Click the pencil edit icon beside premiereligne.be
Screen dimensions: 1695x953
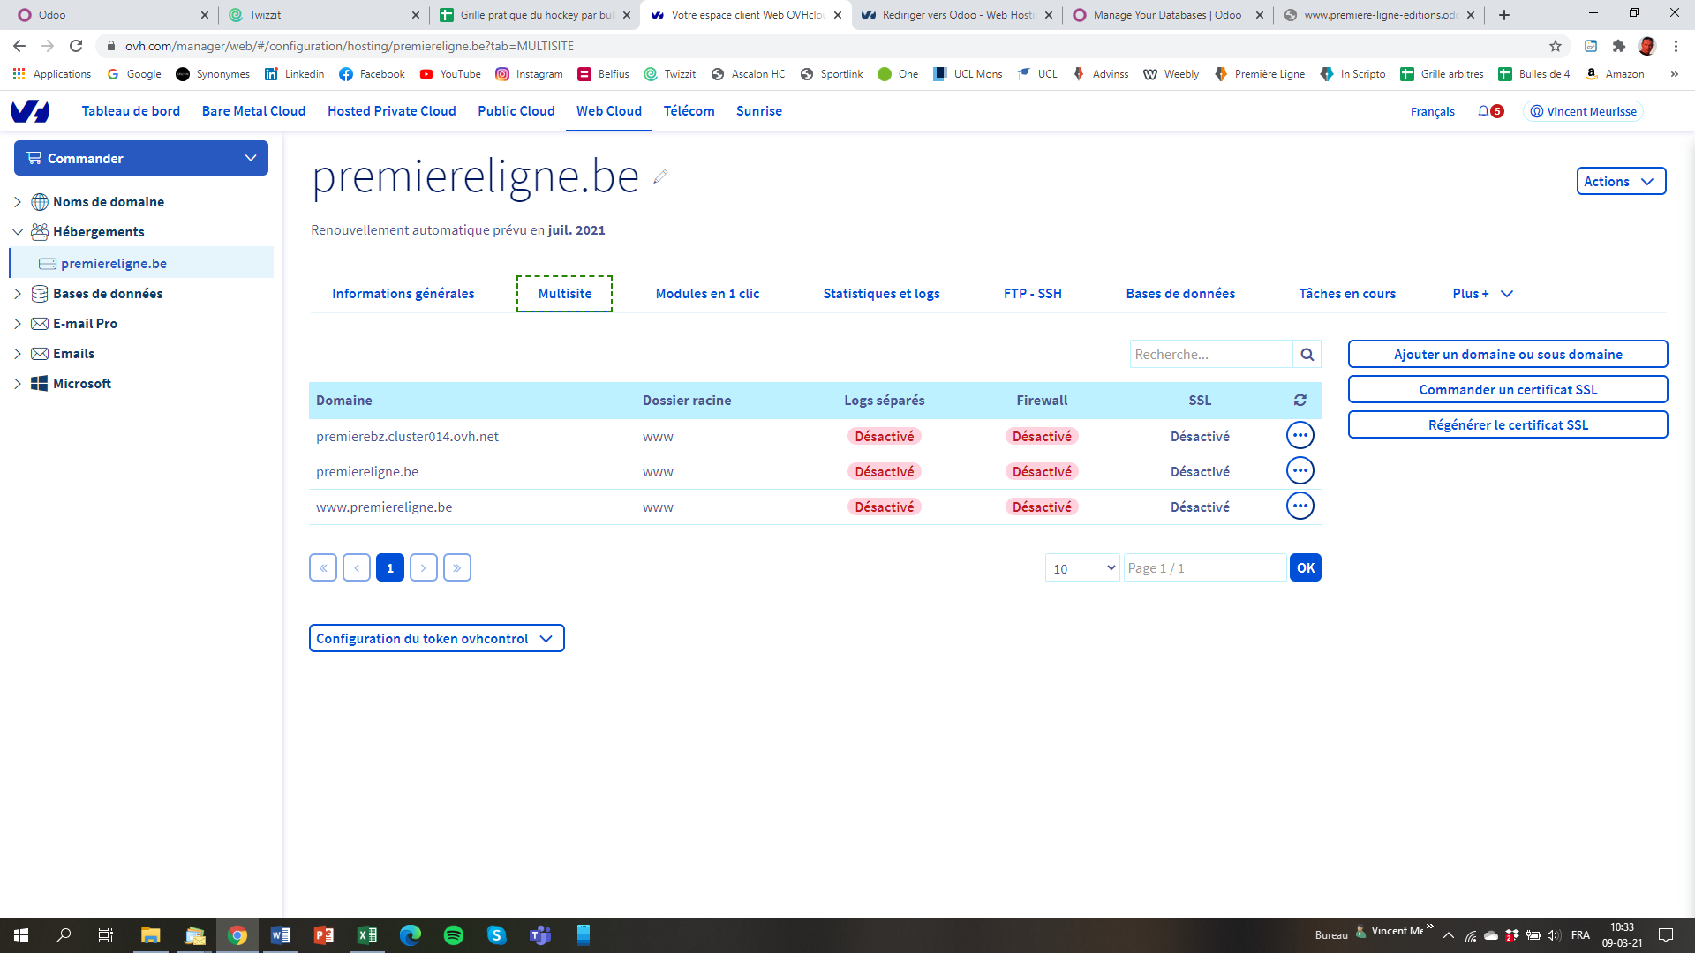click(x=660, y=176)
